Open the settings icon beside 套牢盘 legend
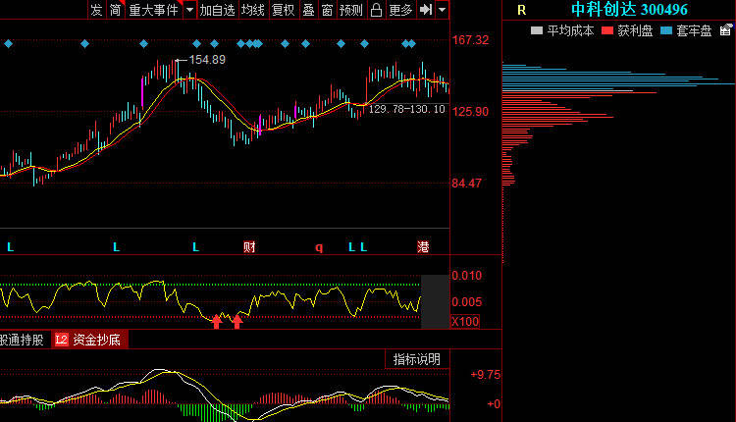Screen dimensions: 736x422 click(x=725, y=30)
